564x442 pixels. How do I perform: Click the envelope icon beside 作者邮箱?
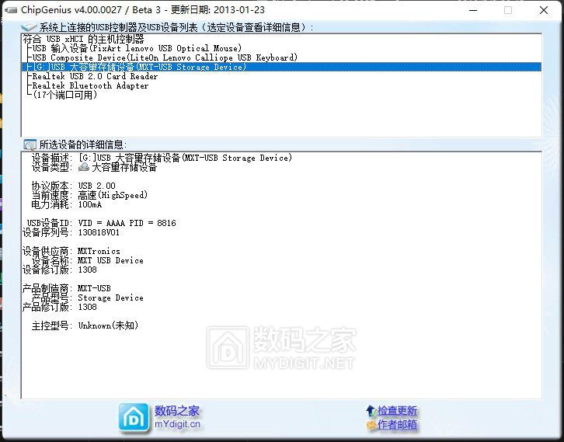click(x=371, y=425)
